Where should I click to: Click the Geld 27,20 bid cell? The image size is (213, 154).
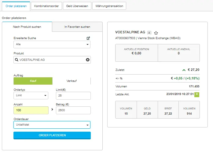[147, 110]
